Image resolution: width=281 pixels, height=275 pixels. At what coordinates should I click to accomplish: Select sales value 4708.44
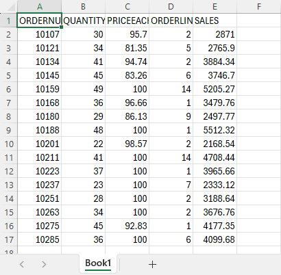pos(215,157)
